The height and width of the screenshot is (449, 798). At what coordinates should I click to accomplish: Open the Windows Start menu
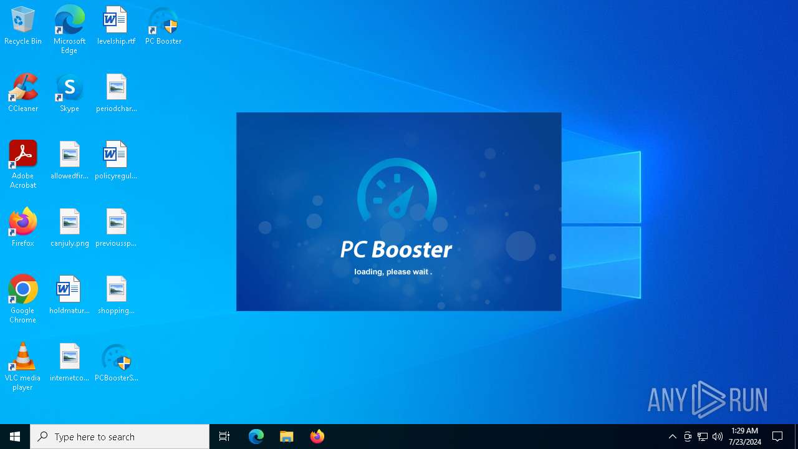tap(15, 437)
